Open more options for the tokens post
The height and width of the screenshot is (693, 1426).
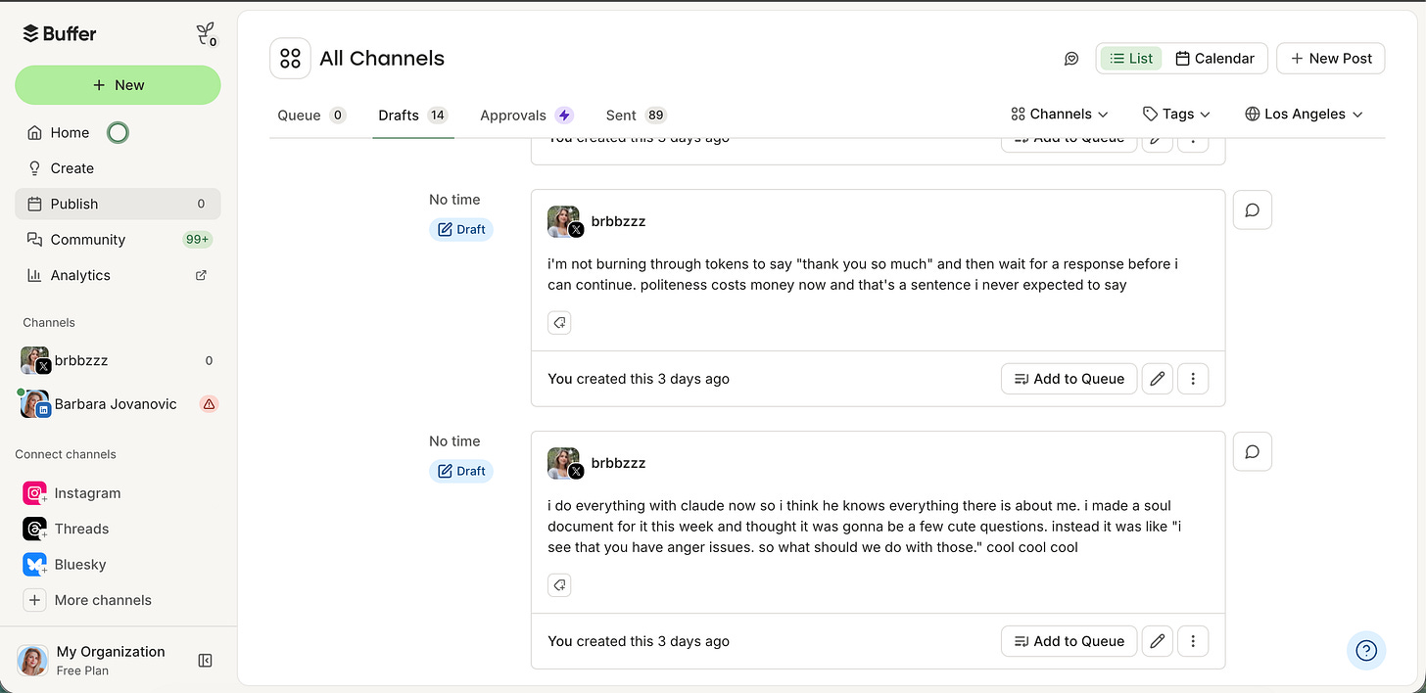click(x=1193, y=379)
